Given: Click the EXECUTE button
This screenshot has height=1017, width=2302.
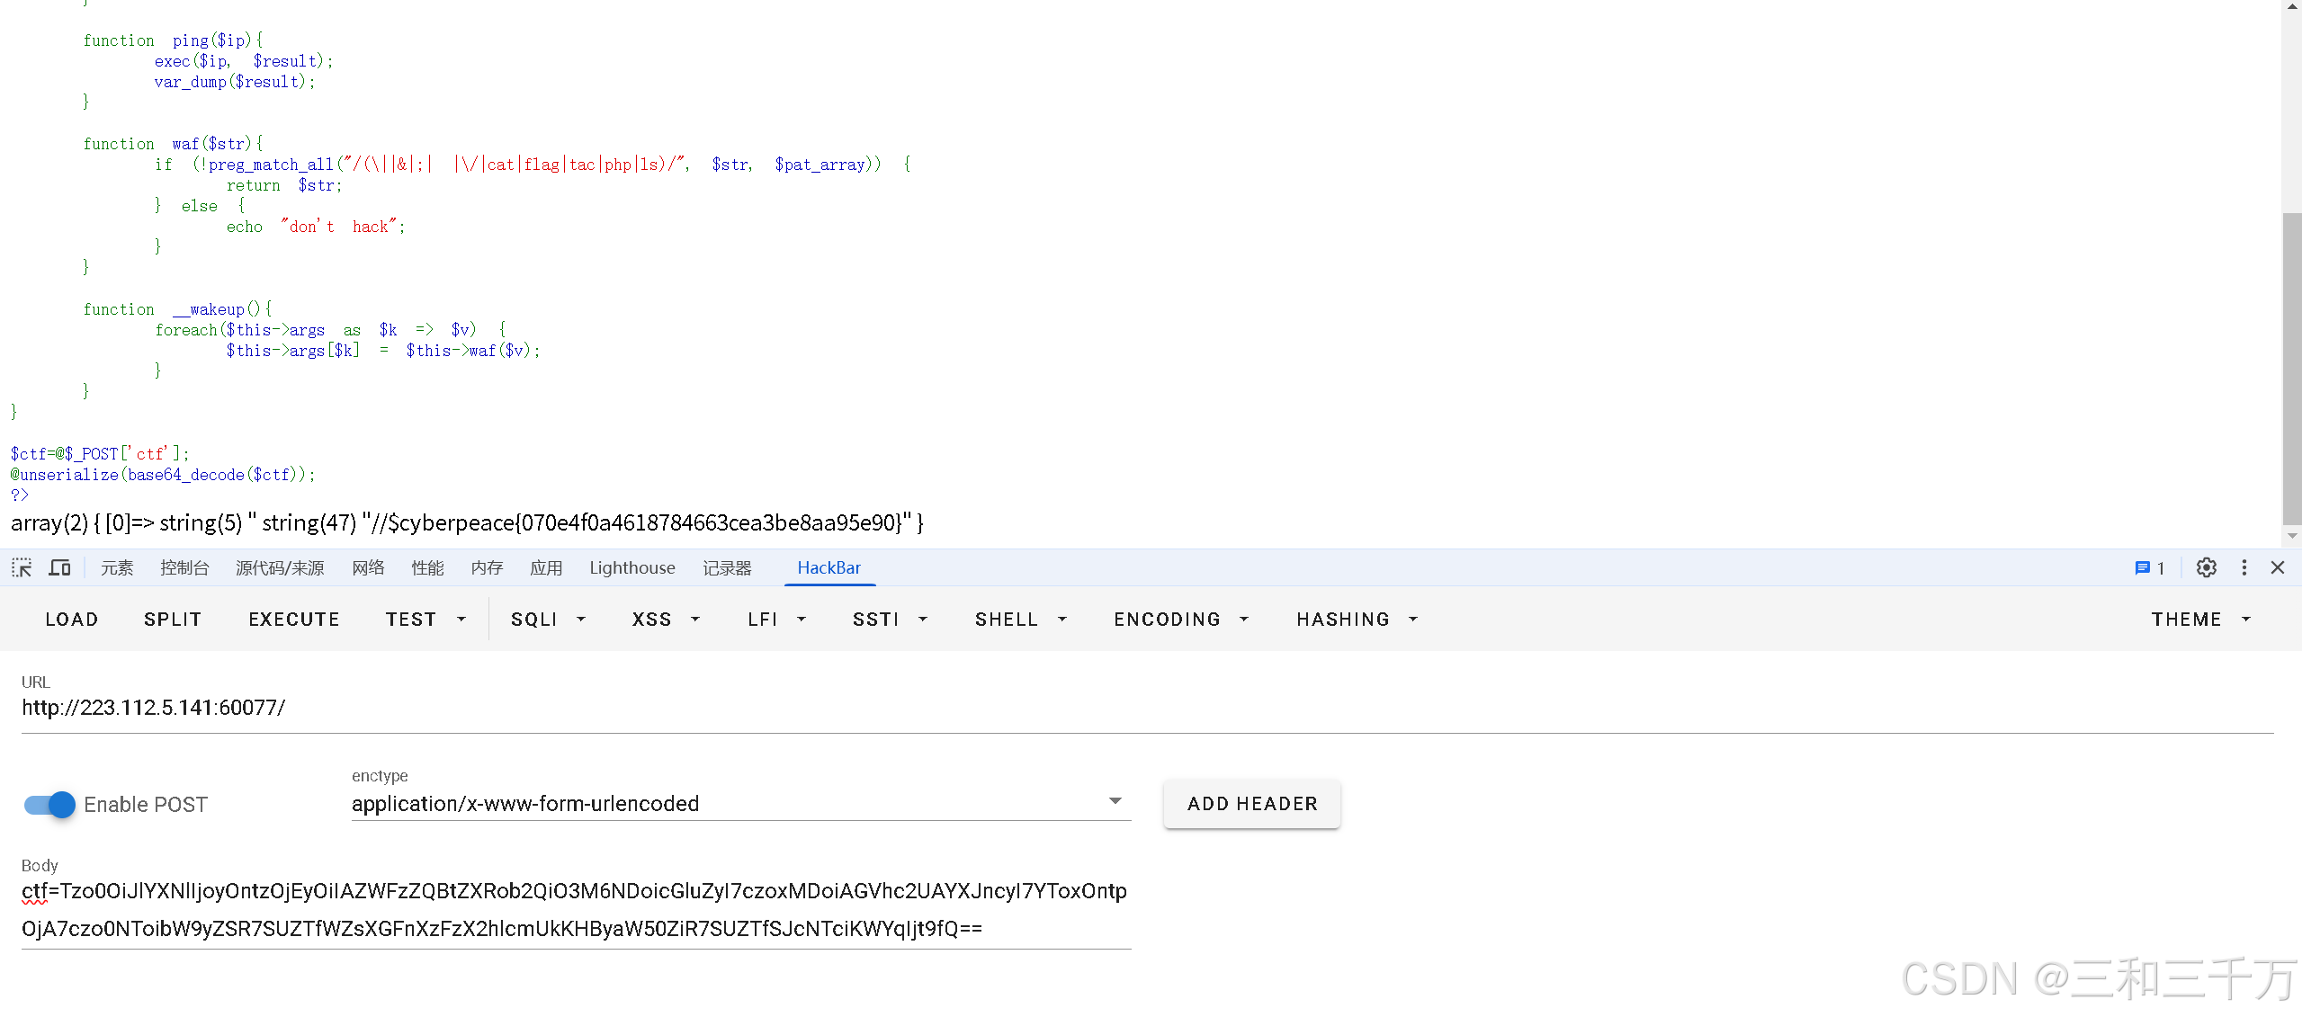Looking at the screenshot, I should tap(294, 619).
